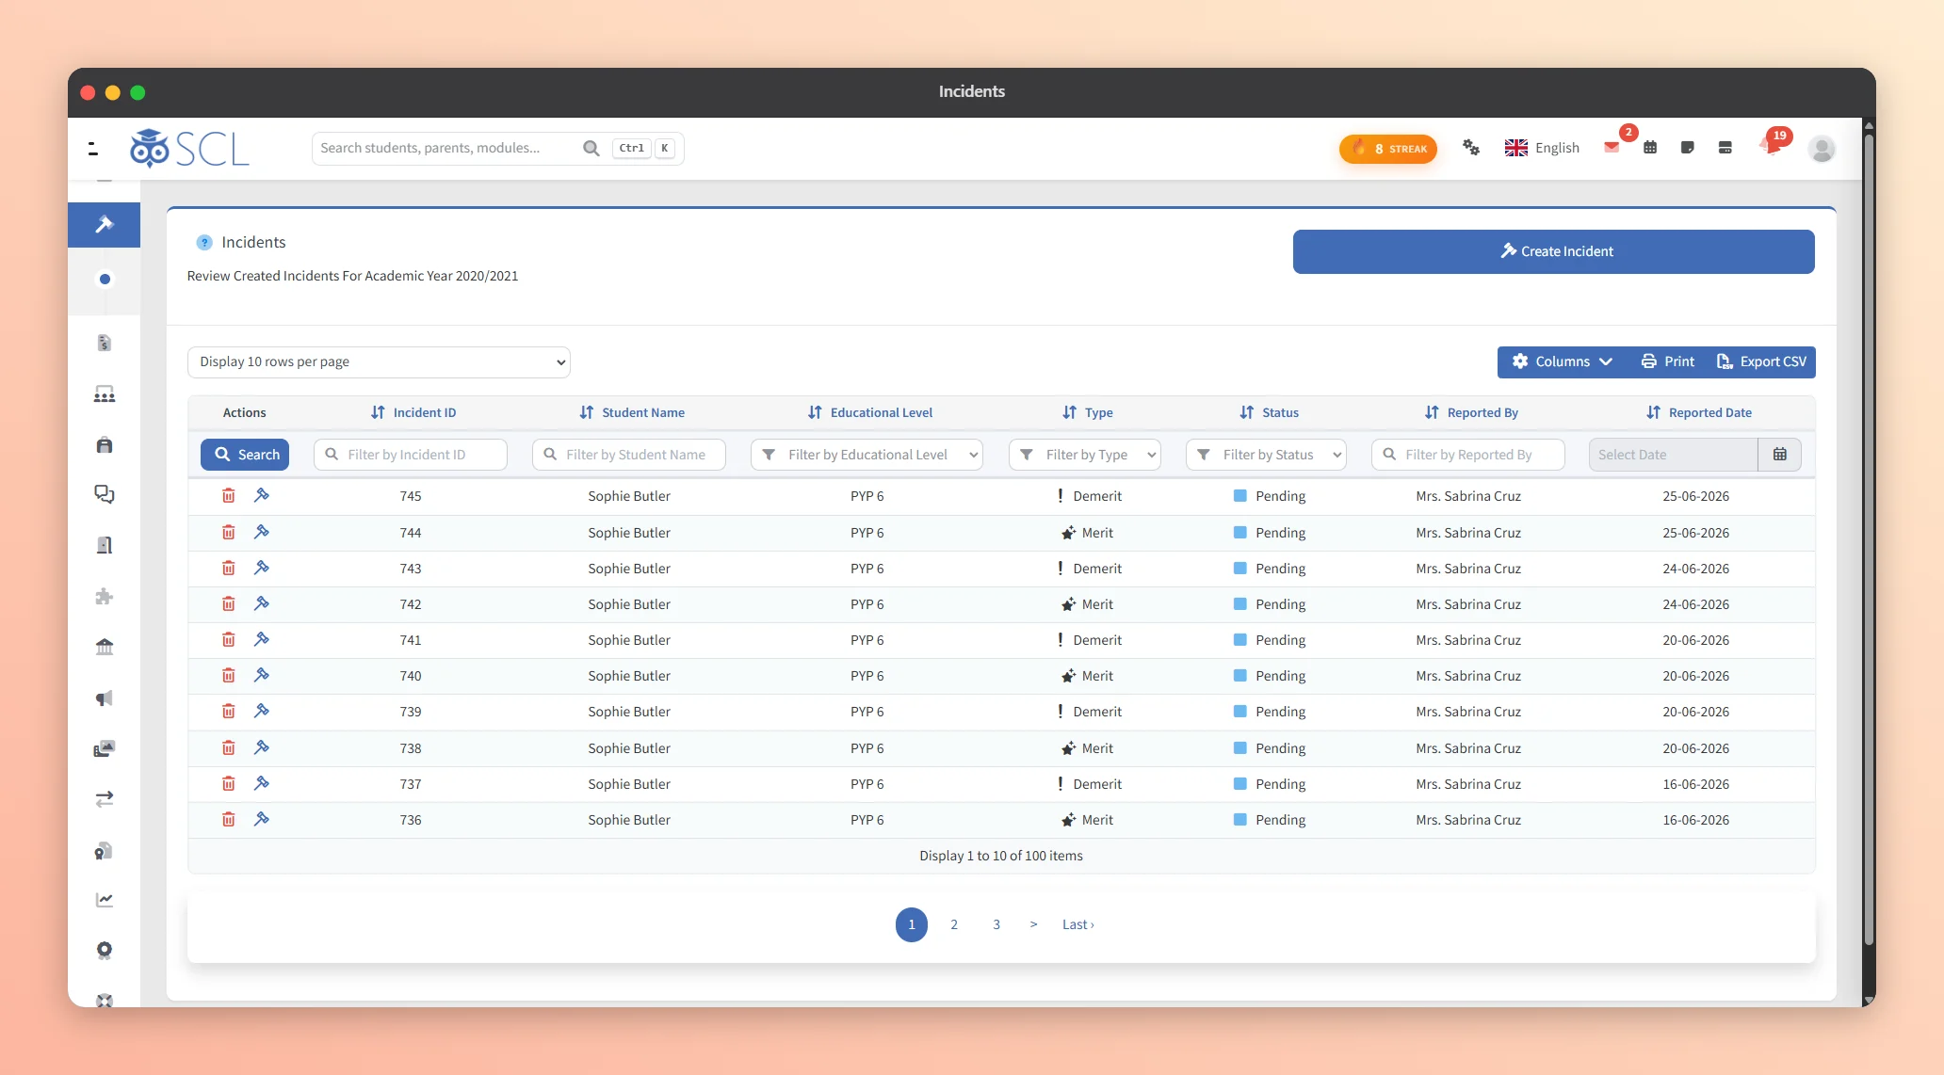
Task: Click the blue Search button
Action: pos(245,455)
